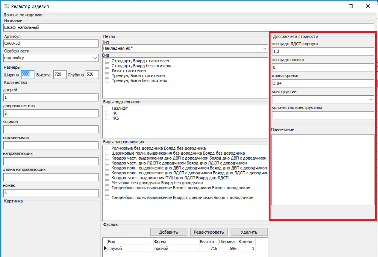The image size is (378, 257).
Task: Click the 'Редактировать' button
Action: pyautogui.click(x=209, y=232)
